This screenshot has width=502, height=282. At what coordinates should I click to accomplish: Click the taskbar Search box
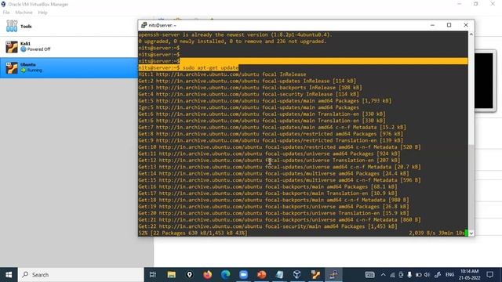point(81,275)
